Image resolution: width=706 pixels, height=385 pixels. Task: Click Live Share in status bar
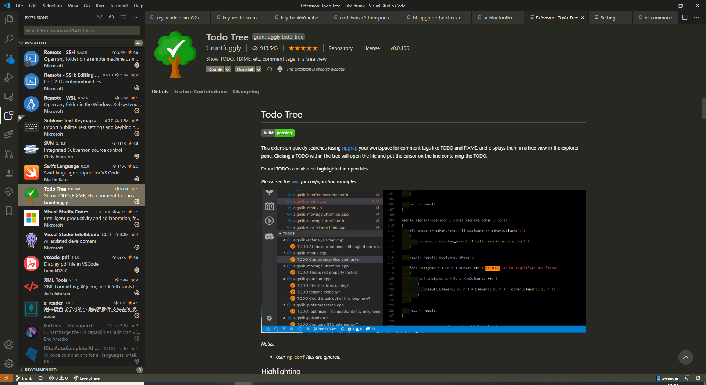(x=86, y=378)
